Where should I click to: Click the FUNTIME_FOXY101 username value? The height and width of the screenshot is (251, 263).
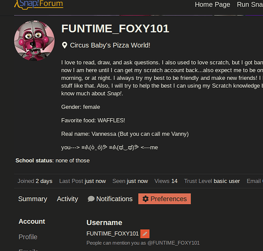(112, 233)
